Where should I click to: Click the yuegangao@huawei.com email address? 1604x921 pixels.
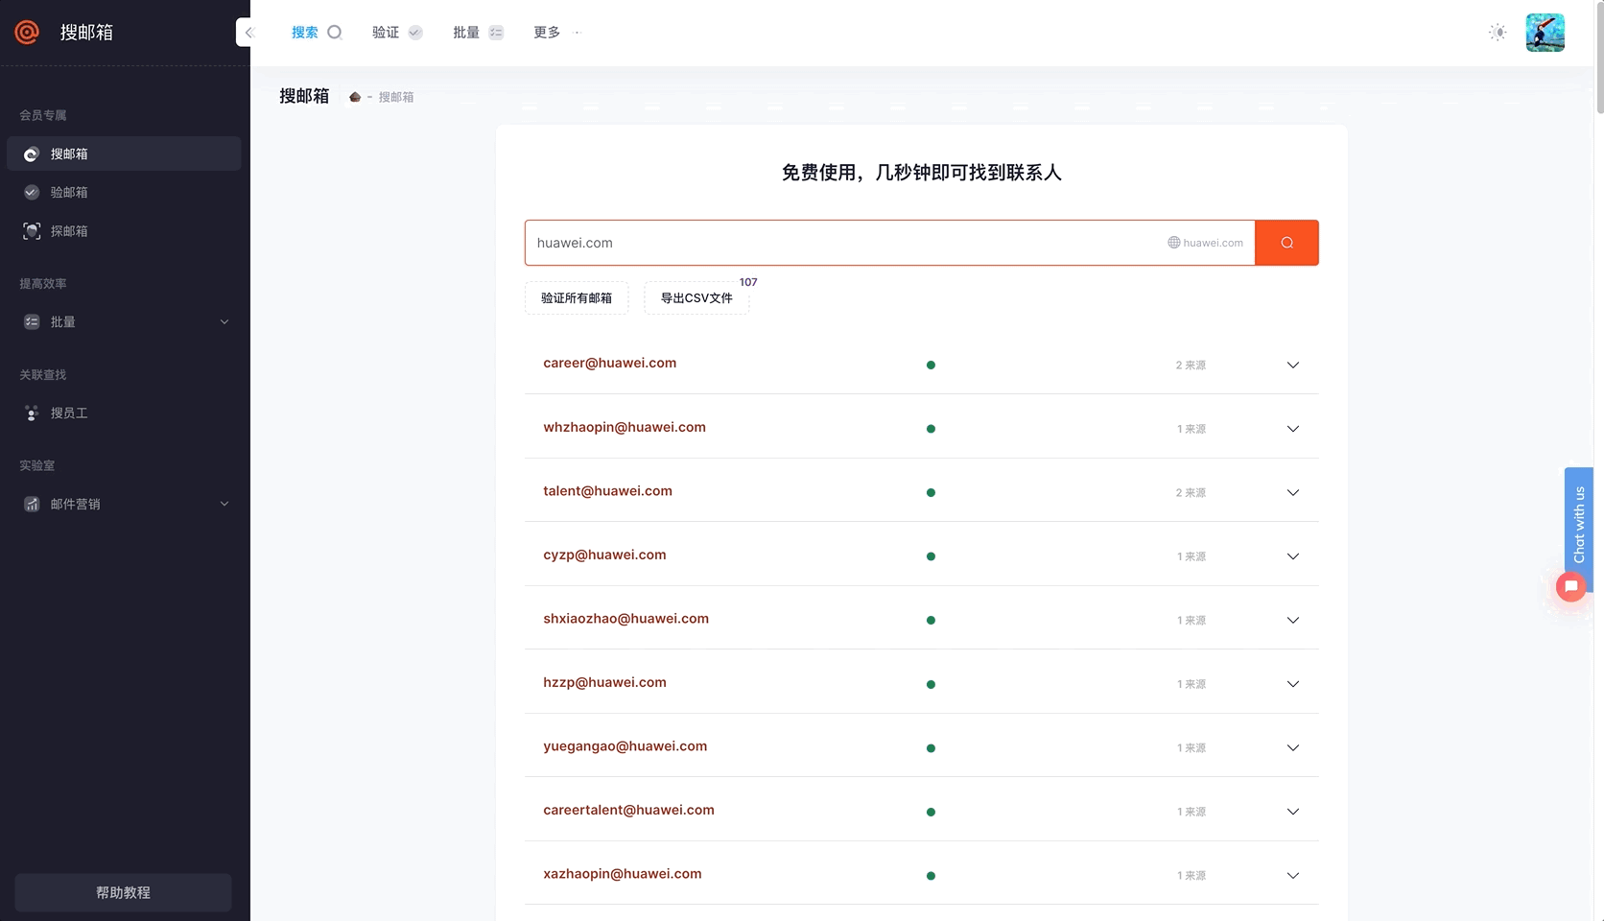[x=625, y=745]
